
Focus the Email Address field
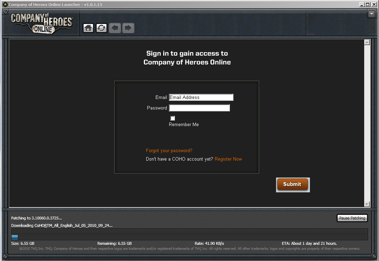(201, 97)
